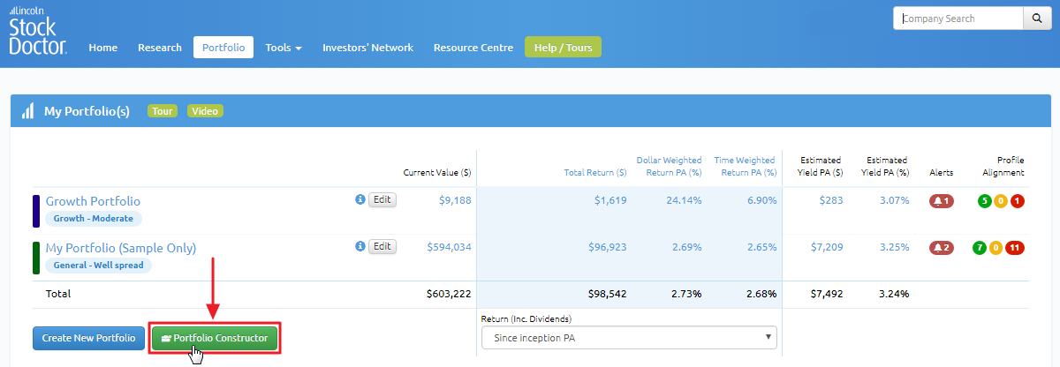Image resolution: width=1060 pixels, height=367 pixels.
Task: Click Growth Portfolio current value $9,188
Action: point(455,200)
